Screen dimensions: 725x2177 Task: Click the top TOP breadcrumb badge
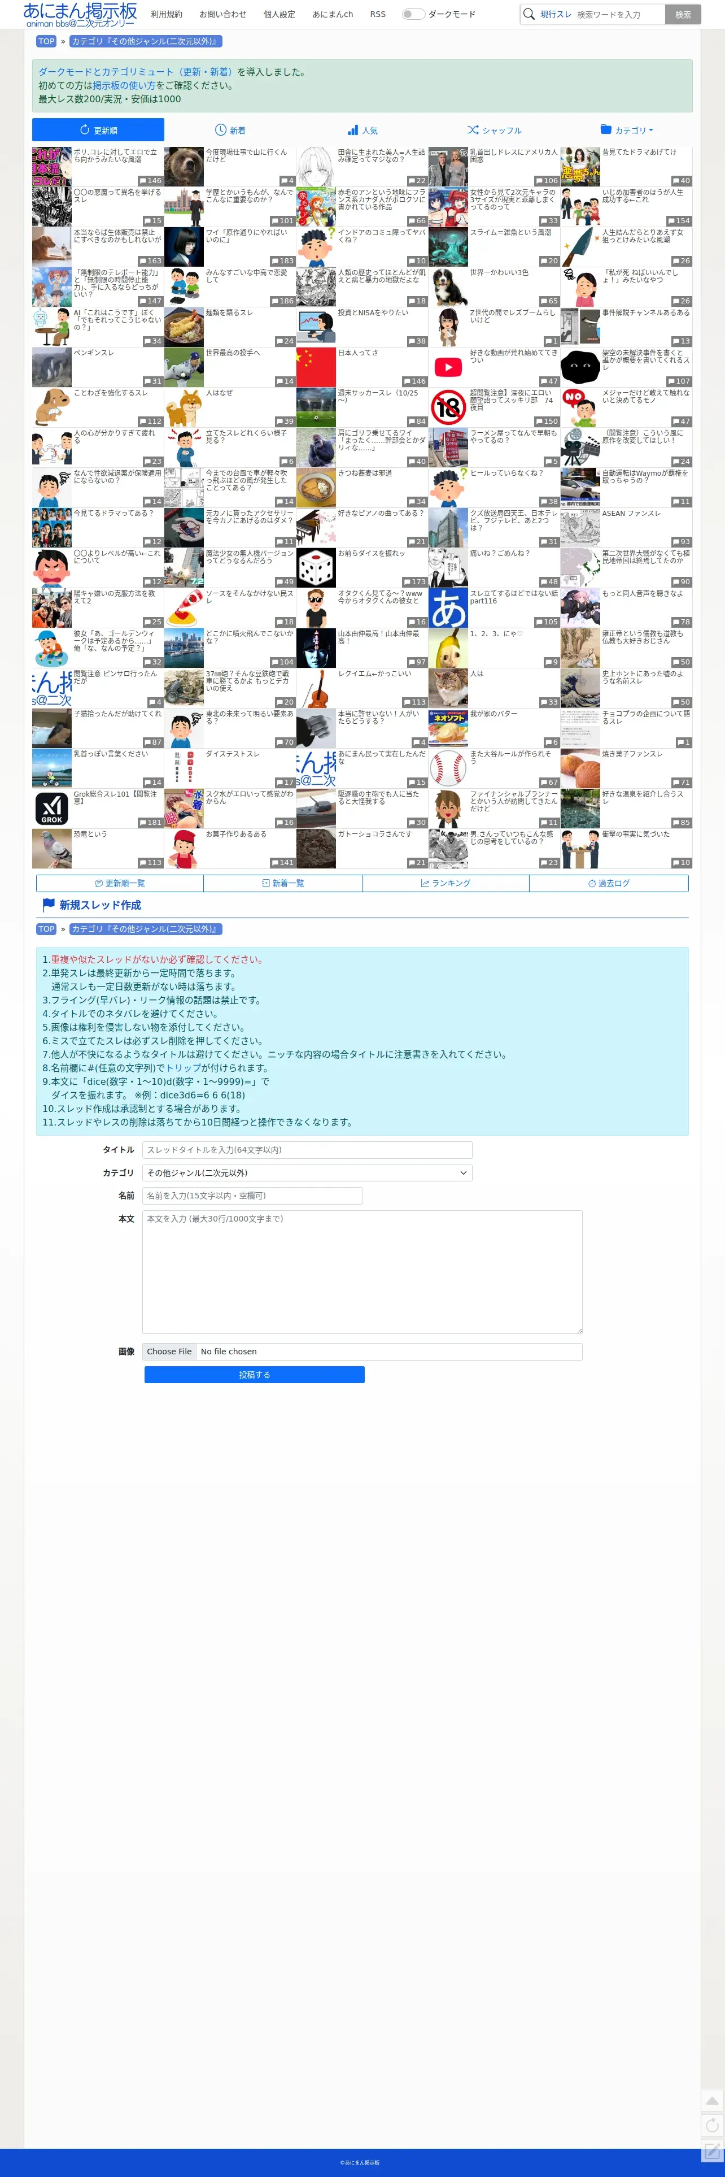[46, 41]
